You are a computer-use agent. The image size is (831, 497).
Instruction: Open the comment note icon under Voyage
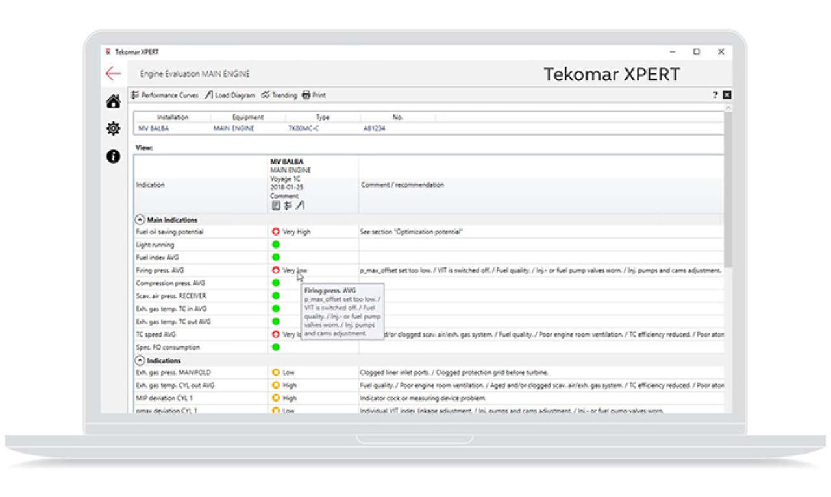pos(276,206)
